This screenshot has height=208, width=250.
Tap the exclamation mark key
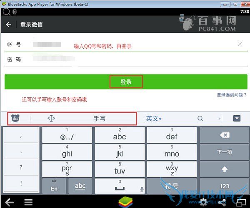pyautogui.click(x=21, y=183)
